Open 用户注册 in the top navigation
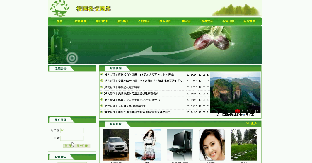Screen dimensions: 312x163 101,21
